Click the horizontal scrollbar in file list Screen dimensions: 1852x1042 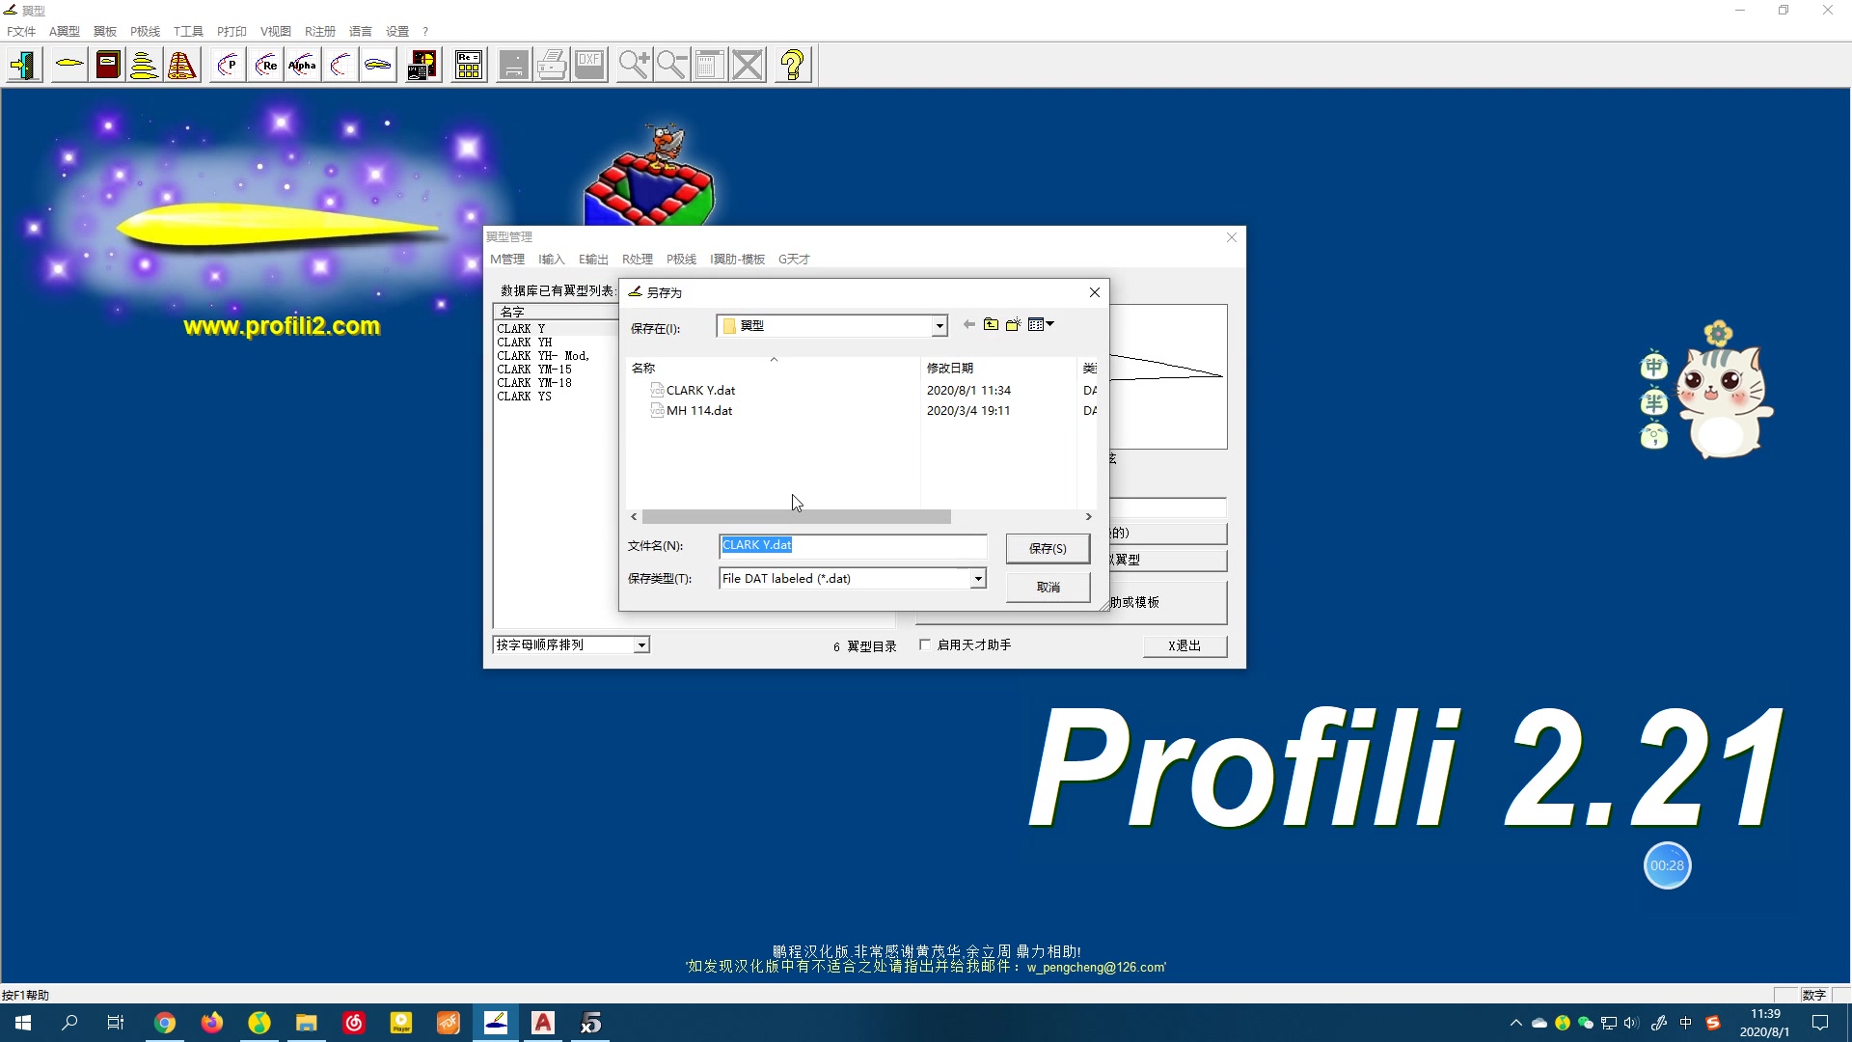[796, 517]
